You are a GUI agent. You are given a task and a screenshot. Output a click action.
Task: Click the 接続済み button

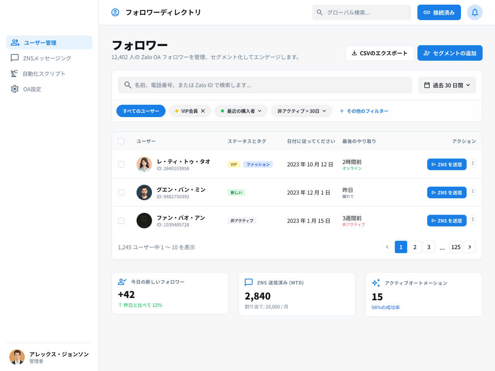pos(439,12)
